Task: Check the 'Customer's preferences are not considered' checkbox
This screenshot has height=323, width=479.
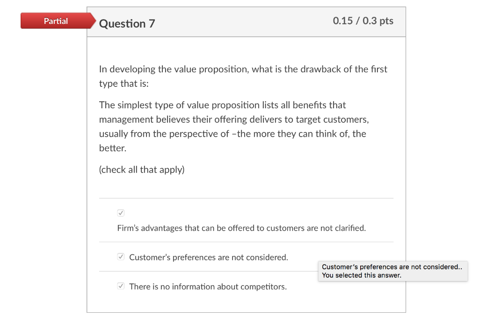Action: click(x=121, y=257)
